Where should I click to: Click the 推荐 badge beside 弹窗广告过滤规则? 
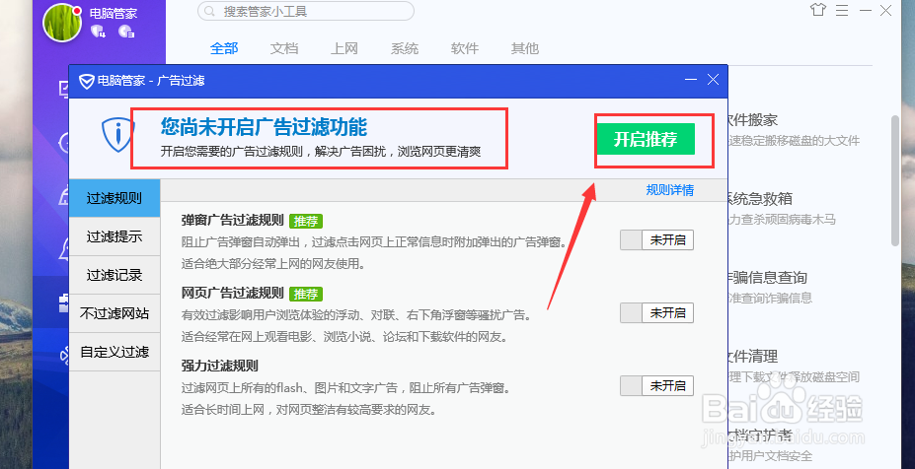point(306,221)
